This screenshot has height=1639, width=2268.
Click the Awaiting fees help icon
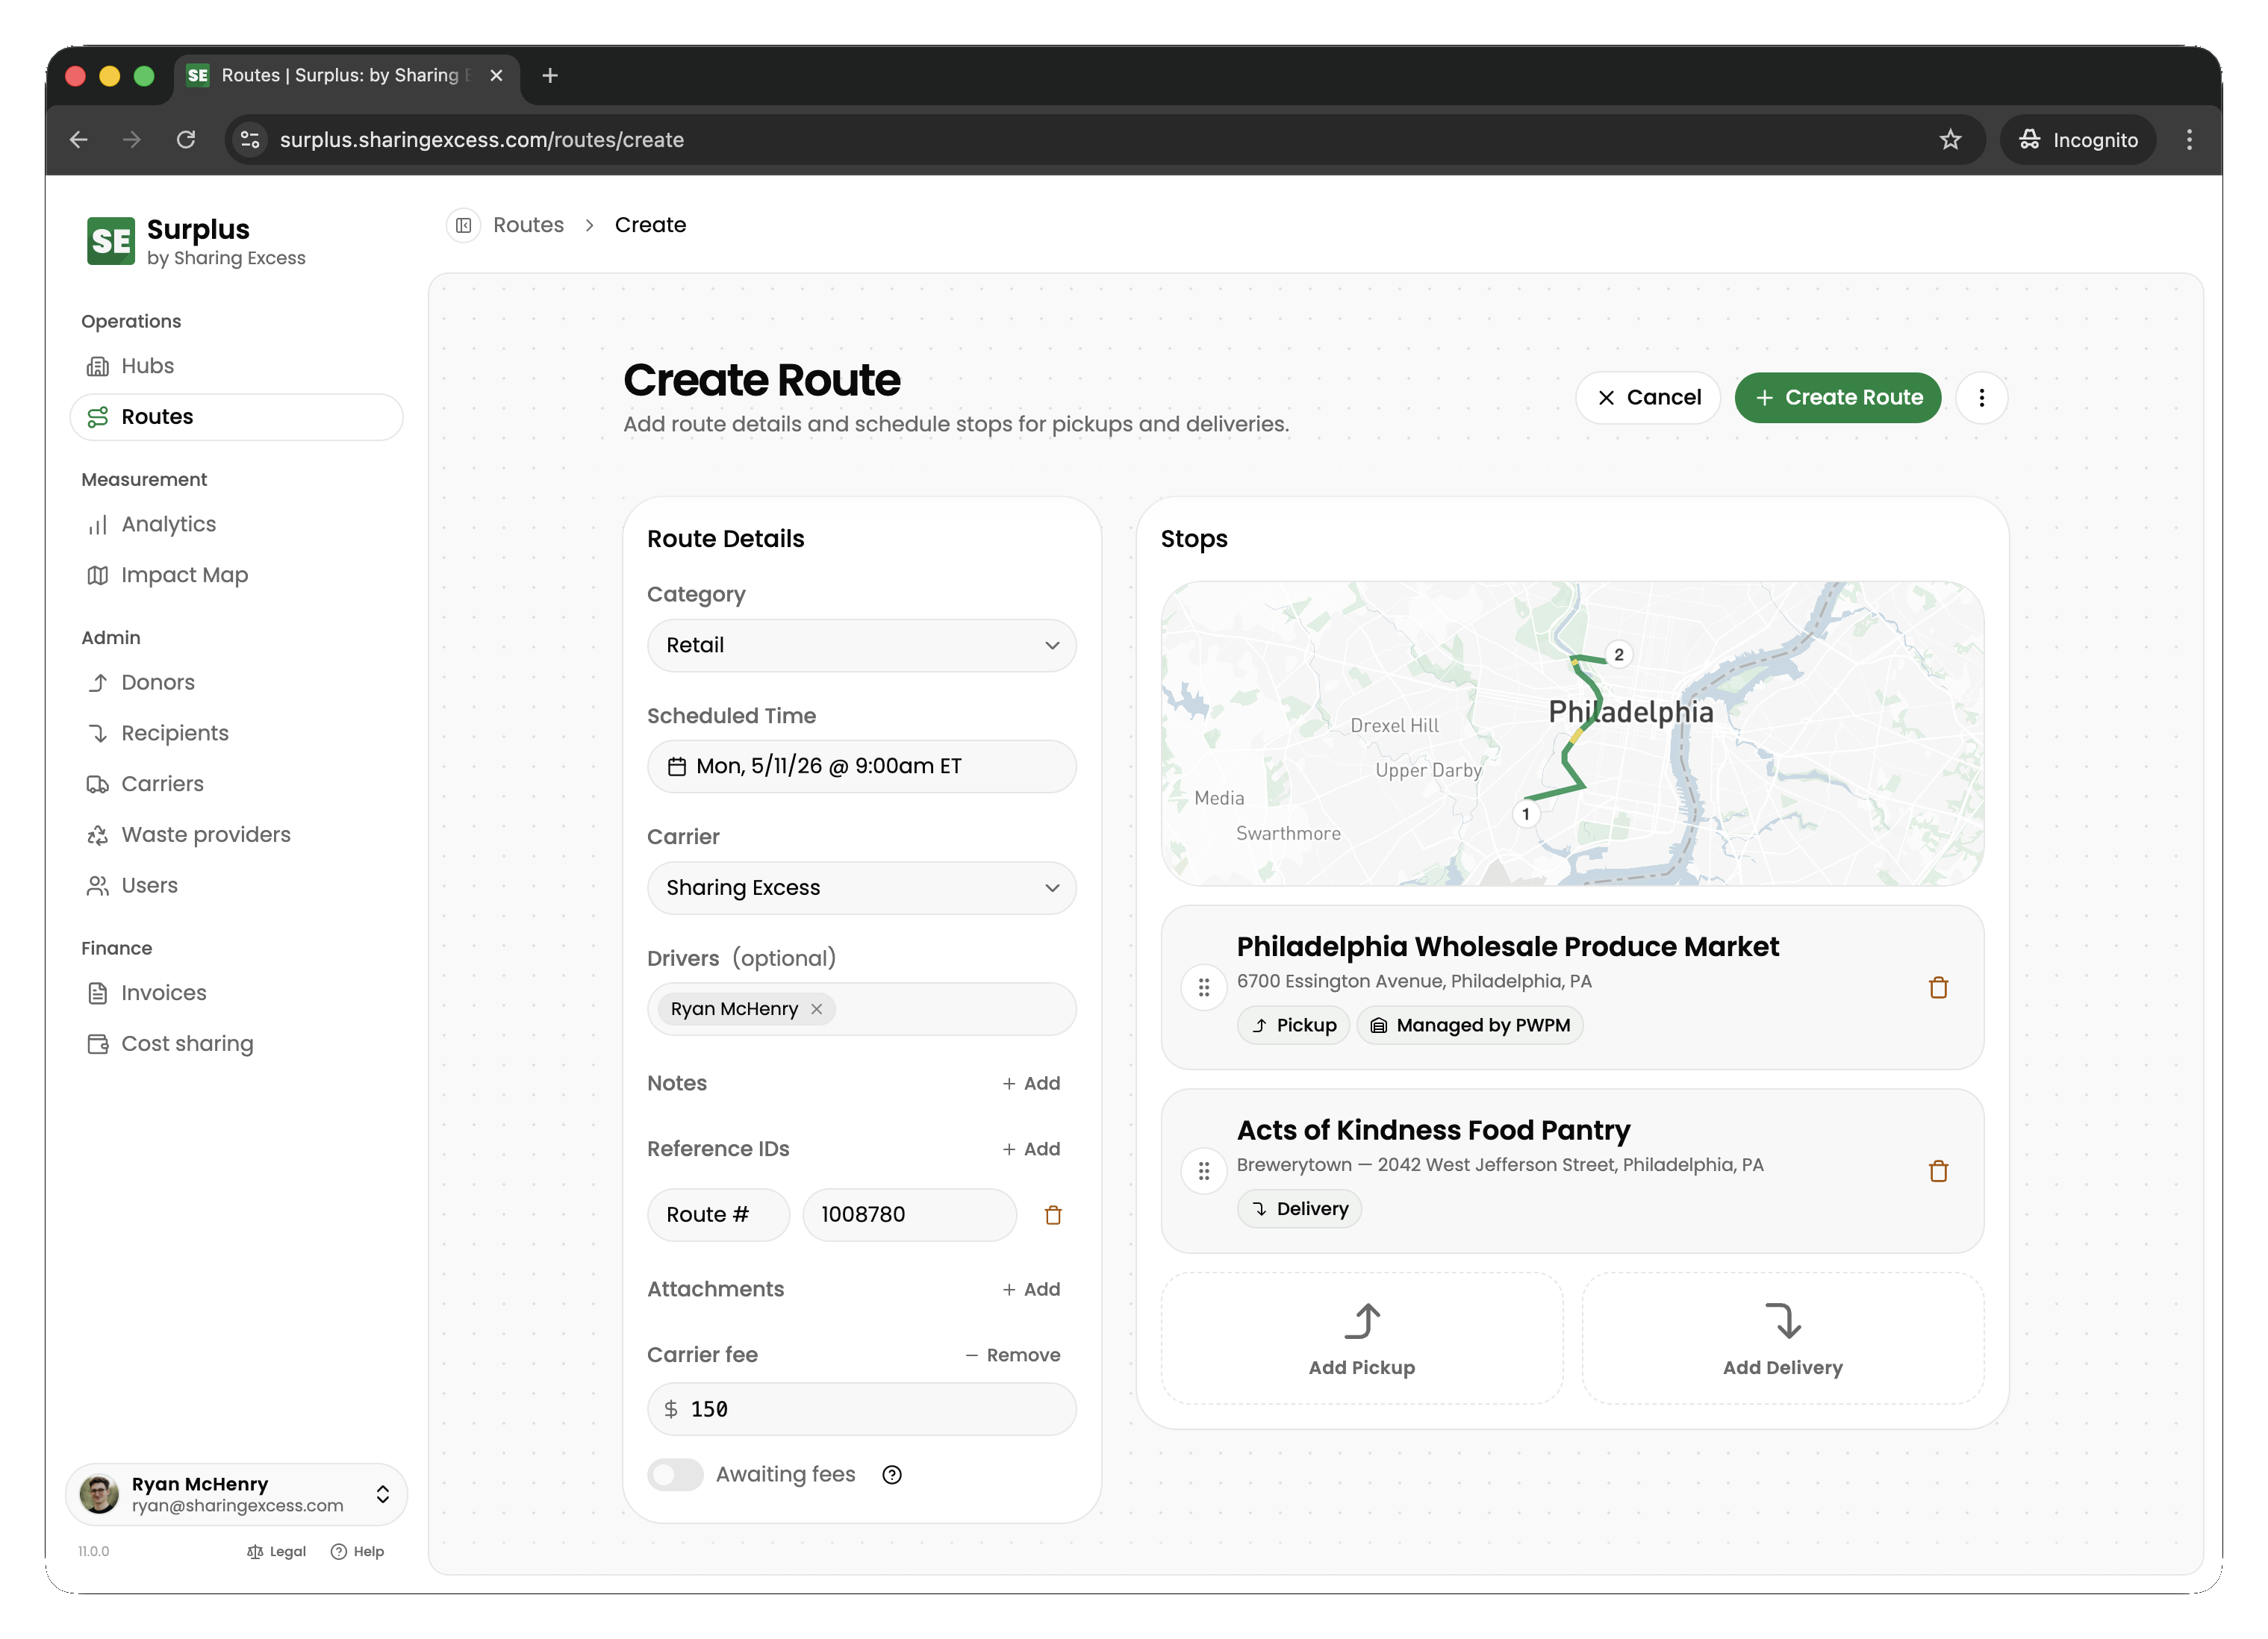click(892, 1474)
